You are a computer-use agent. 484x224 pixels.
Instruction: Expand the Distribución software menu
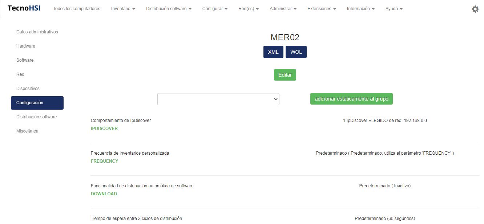pos(169,9)
